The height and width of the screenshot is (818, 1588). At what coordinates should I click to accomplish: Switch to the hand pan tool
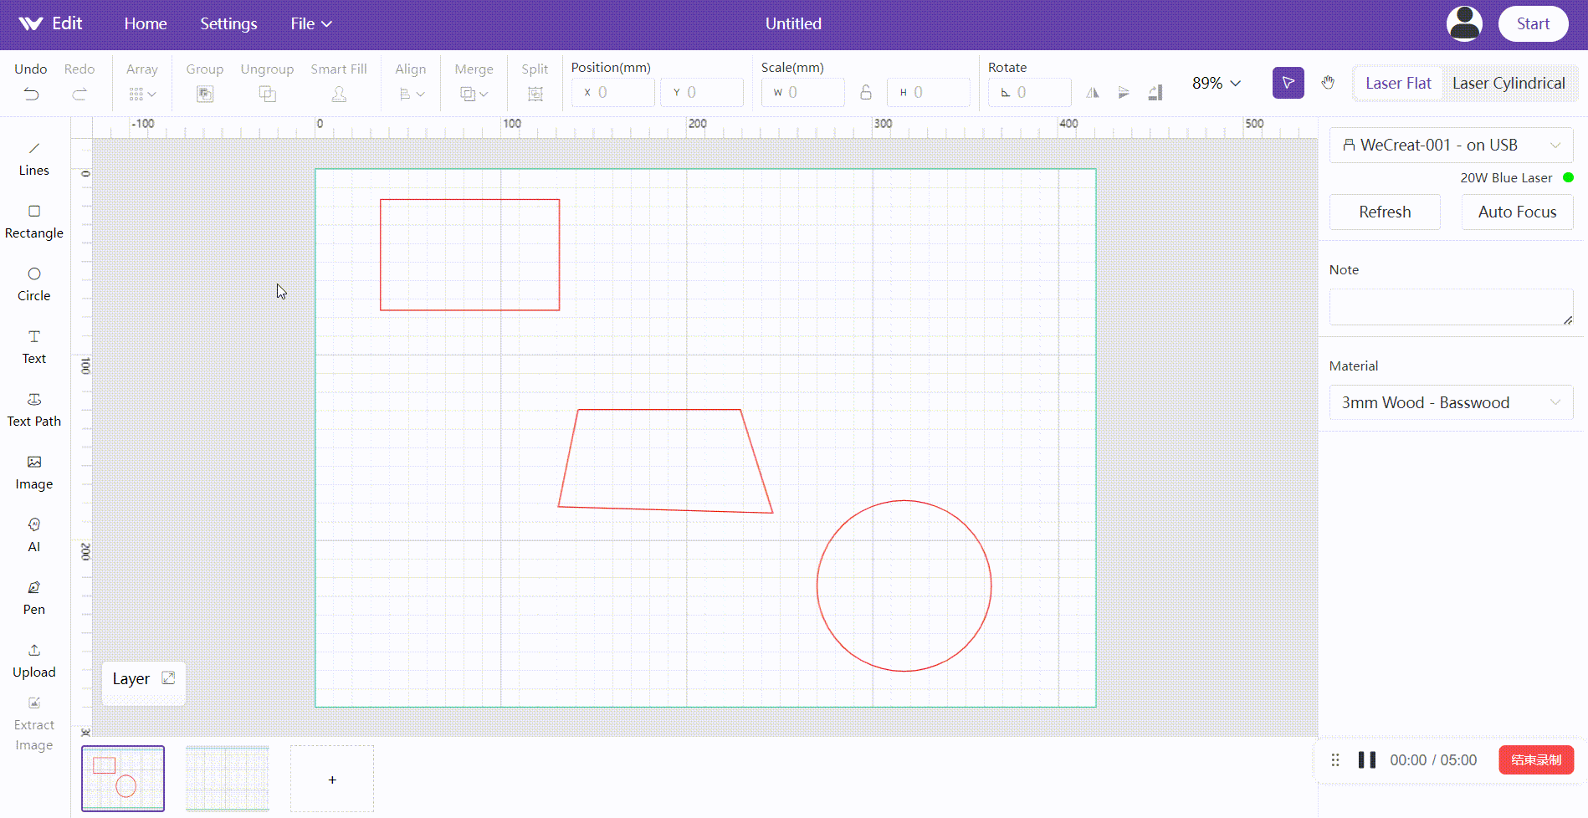point(1328,83)
